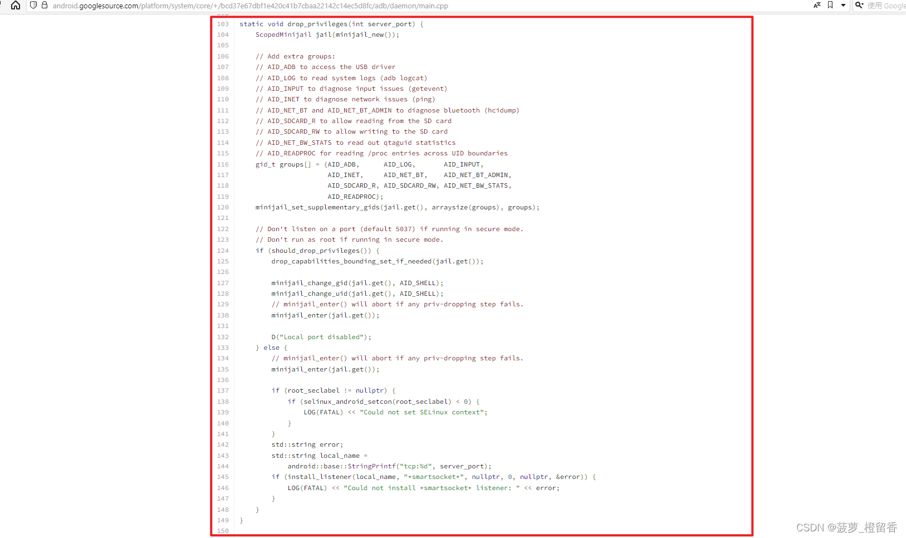The height and width of the screenshot is (538, 906).
Task: Click line number 103
Action: (223, 24)
